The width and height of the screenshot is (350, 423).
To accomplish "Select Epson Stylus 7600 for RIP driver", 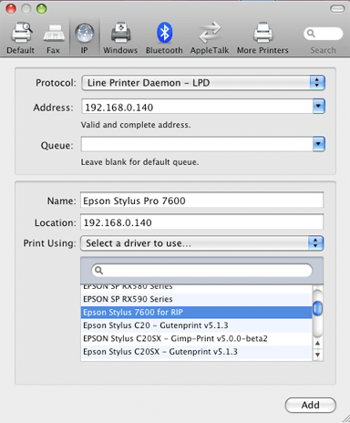I will point(196,313).
